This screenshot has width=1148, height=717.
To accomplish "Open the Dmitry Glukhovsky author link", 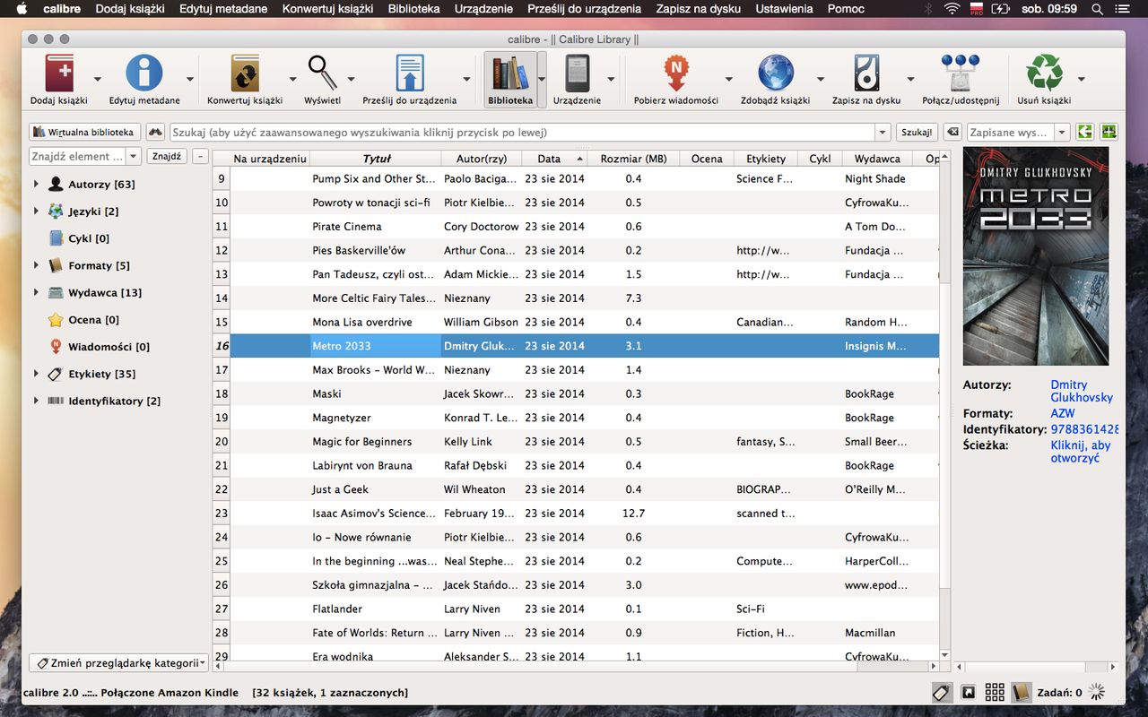I will [1082, 391].
